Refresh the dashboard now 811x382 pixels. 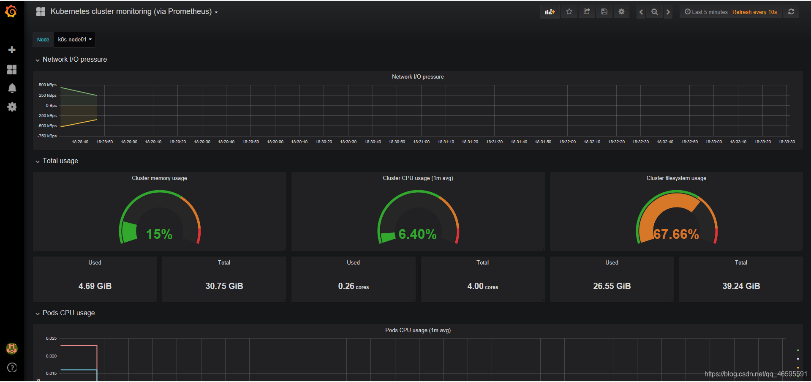[791, 12]
